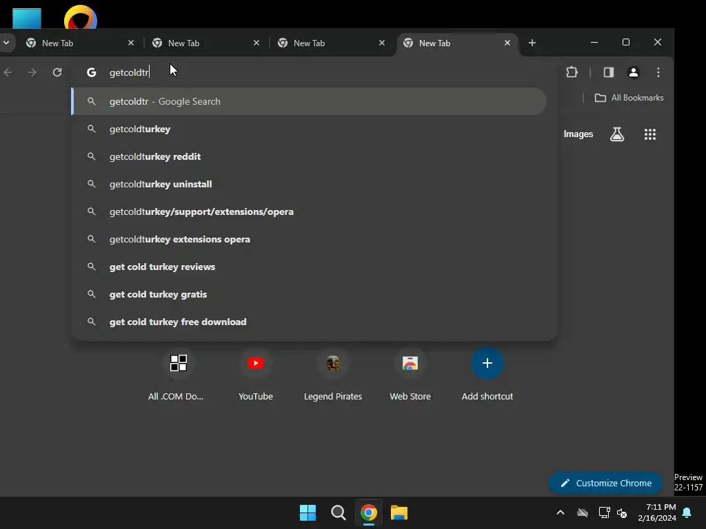Click the OneDrive cloud tray icon
This screenshot has height=529, width=706.
583,512
